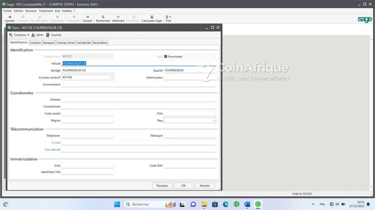Viewport: 375px width, 210px height.
Task: Open Microsoft Word from the taskbar
Action: tap(247, 204)
